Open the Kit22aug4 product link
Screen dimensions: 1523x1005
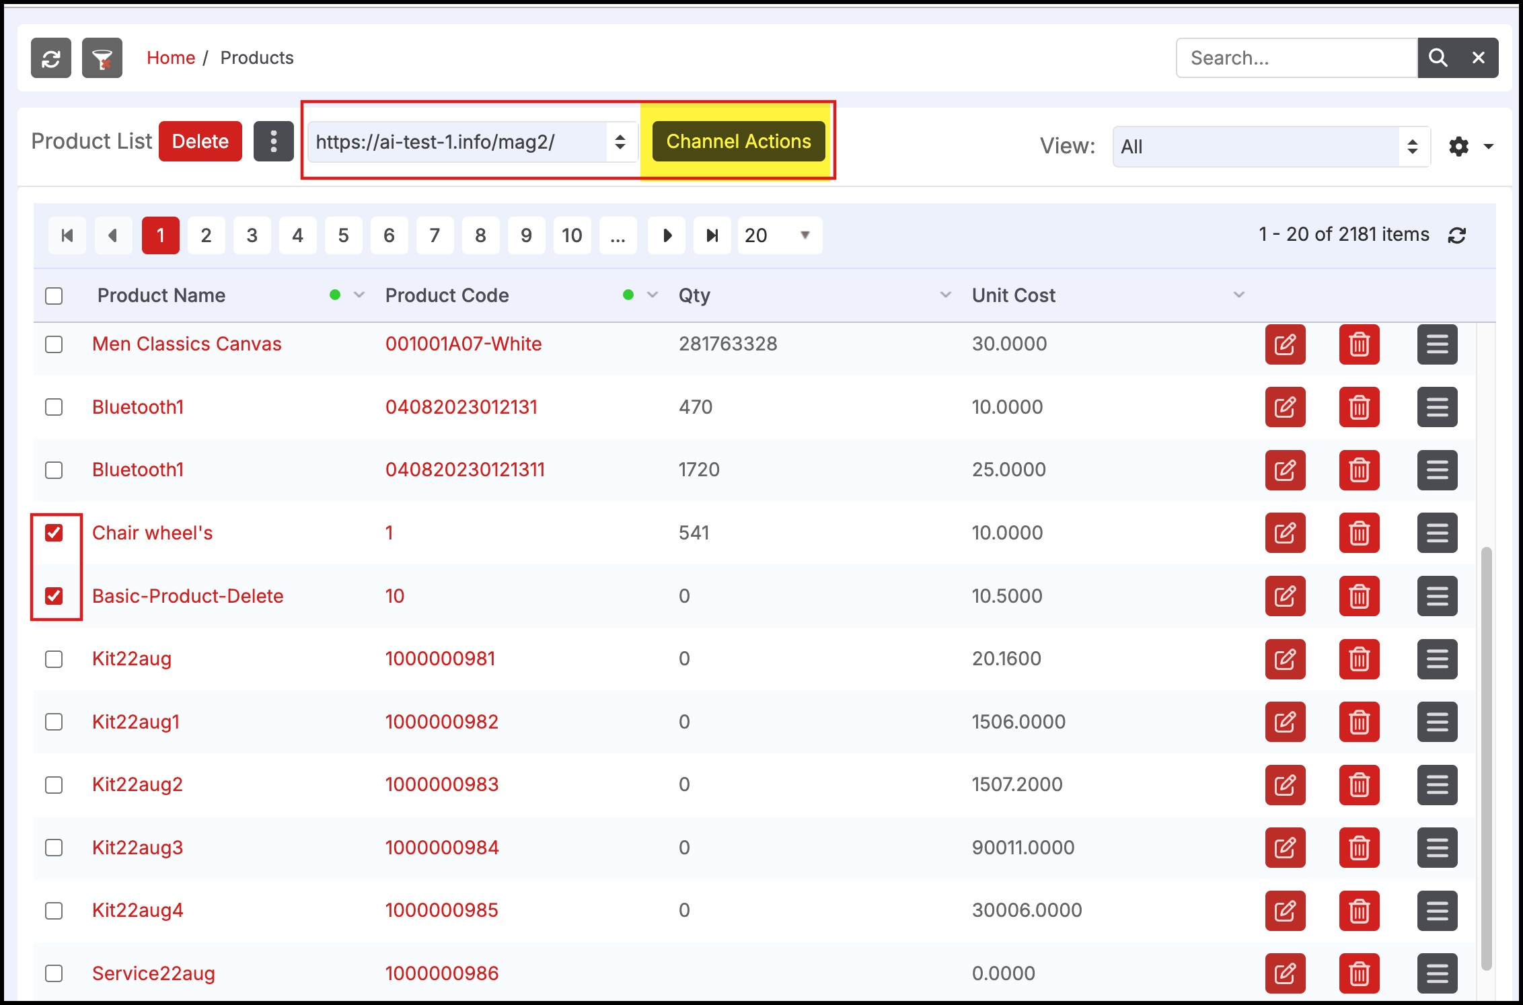point(138,911)
